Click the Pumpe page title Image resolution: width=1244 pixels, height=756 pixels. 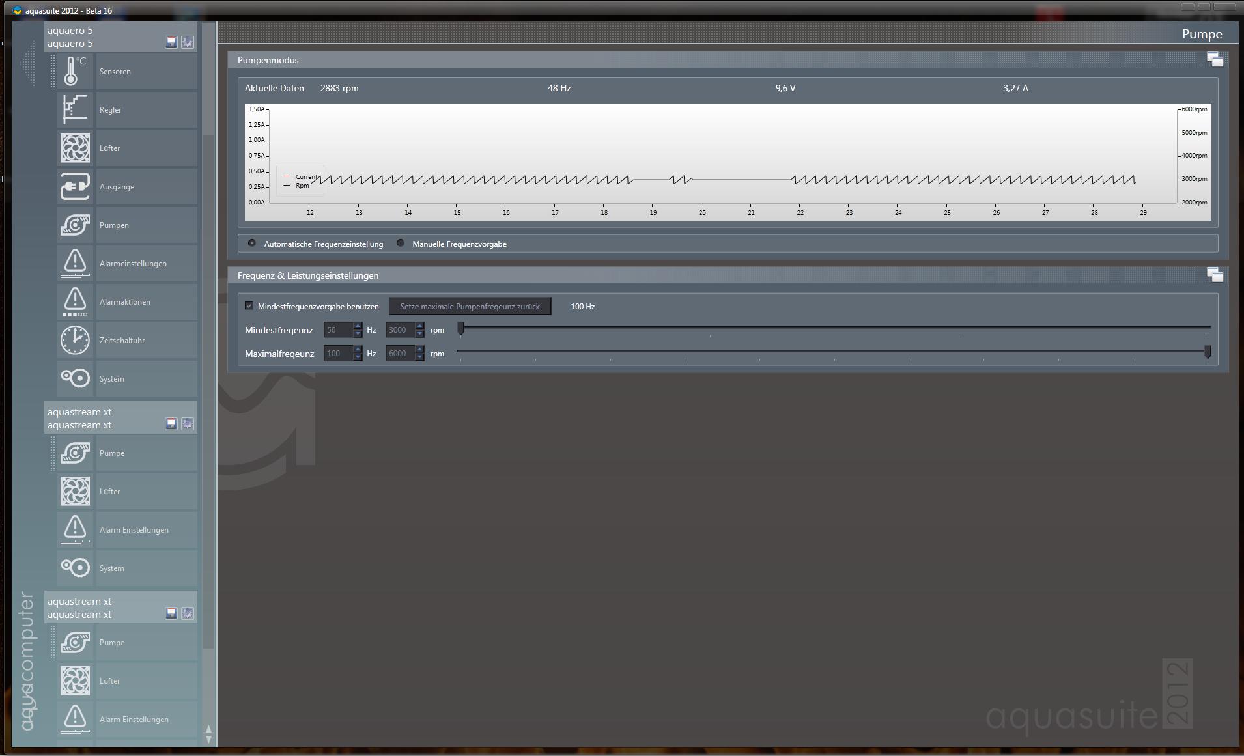[x=1202, y=34]
